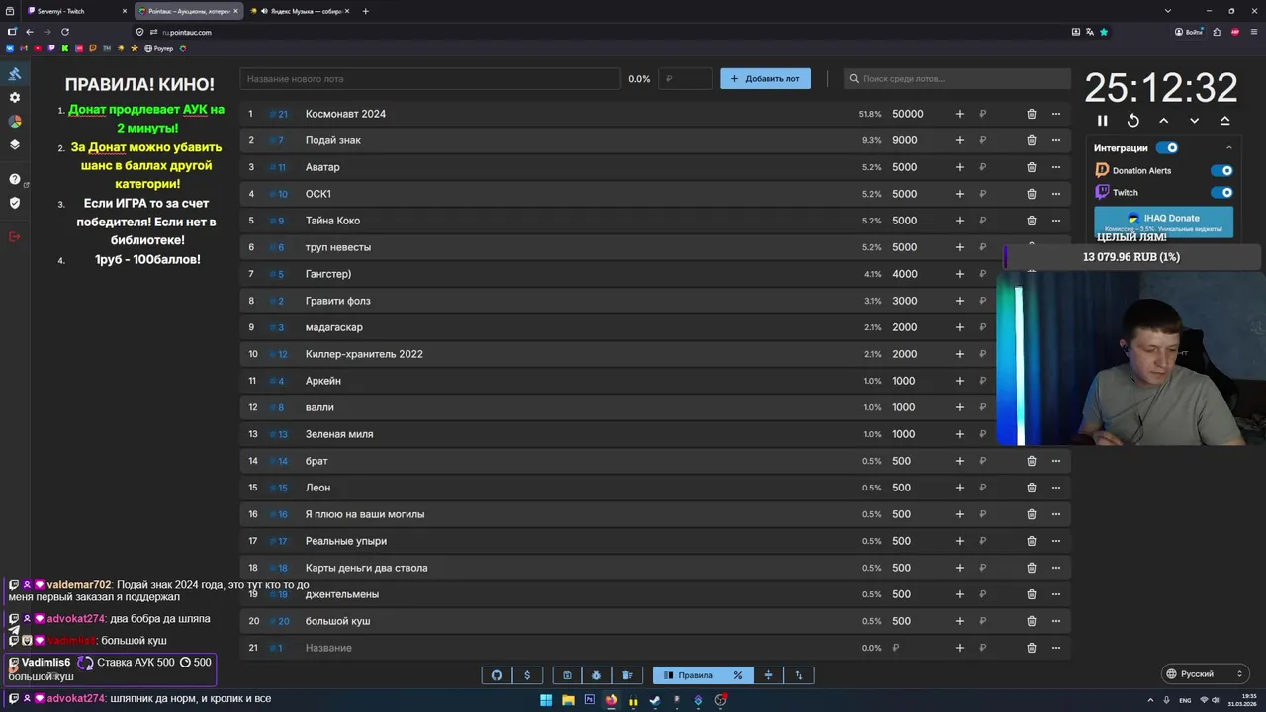Click the compact rows toolbar icon
This screenshot has width=1266, height=712.
tap(769, 675)
